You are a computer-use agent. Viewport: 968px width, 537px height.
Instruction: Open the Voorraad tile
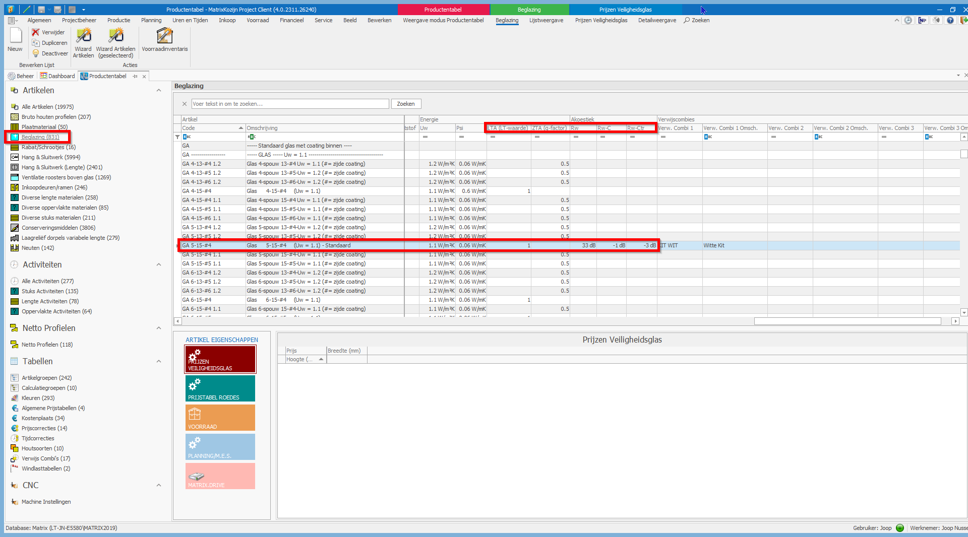tap(220, 418)
